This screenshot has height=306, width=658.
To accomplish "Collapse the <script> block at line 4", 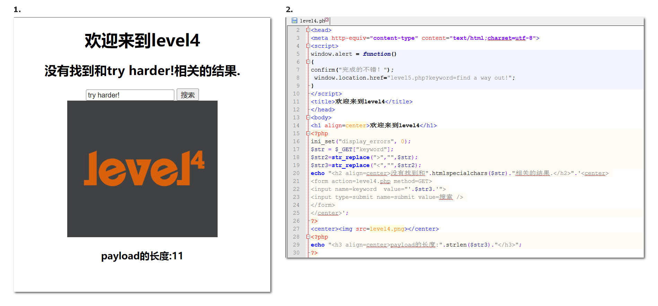I will coord(308,46).
